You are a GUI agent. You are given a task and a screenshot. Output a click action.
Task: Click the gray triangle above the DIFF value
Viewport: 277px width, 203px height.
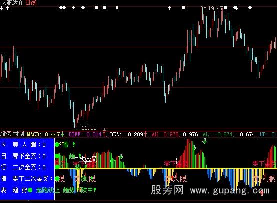click(x=104, y=130)
